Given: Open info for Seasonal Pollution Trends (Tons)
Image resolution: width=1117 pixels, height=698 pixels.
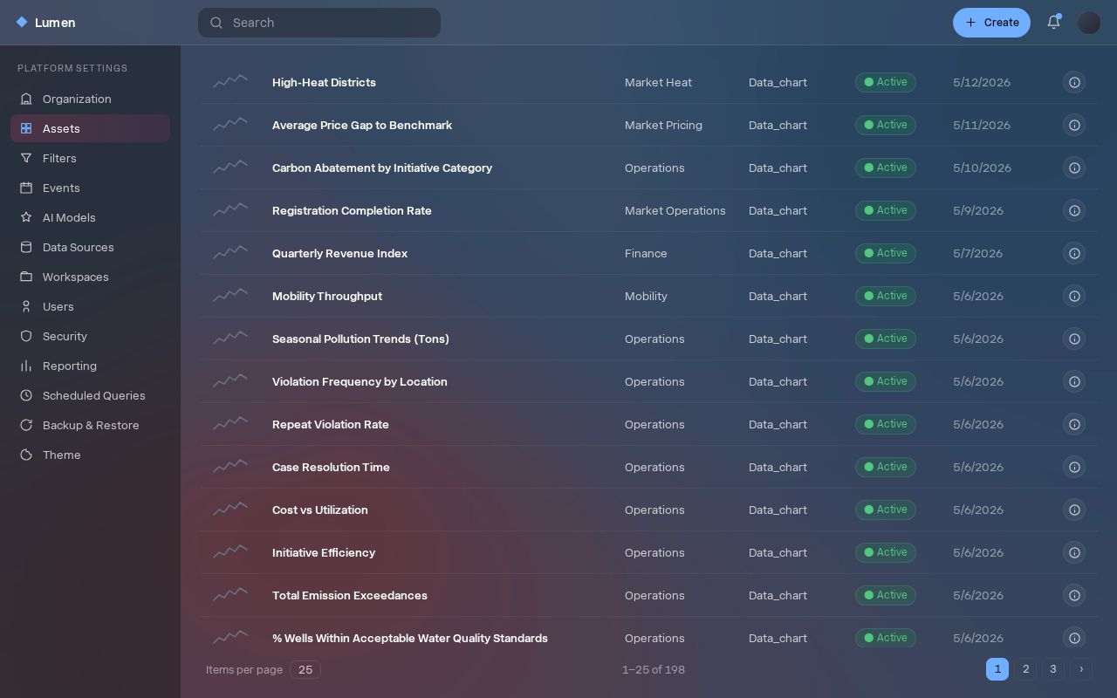Looking at the screenshot, I should pos(1074,339).
